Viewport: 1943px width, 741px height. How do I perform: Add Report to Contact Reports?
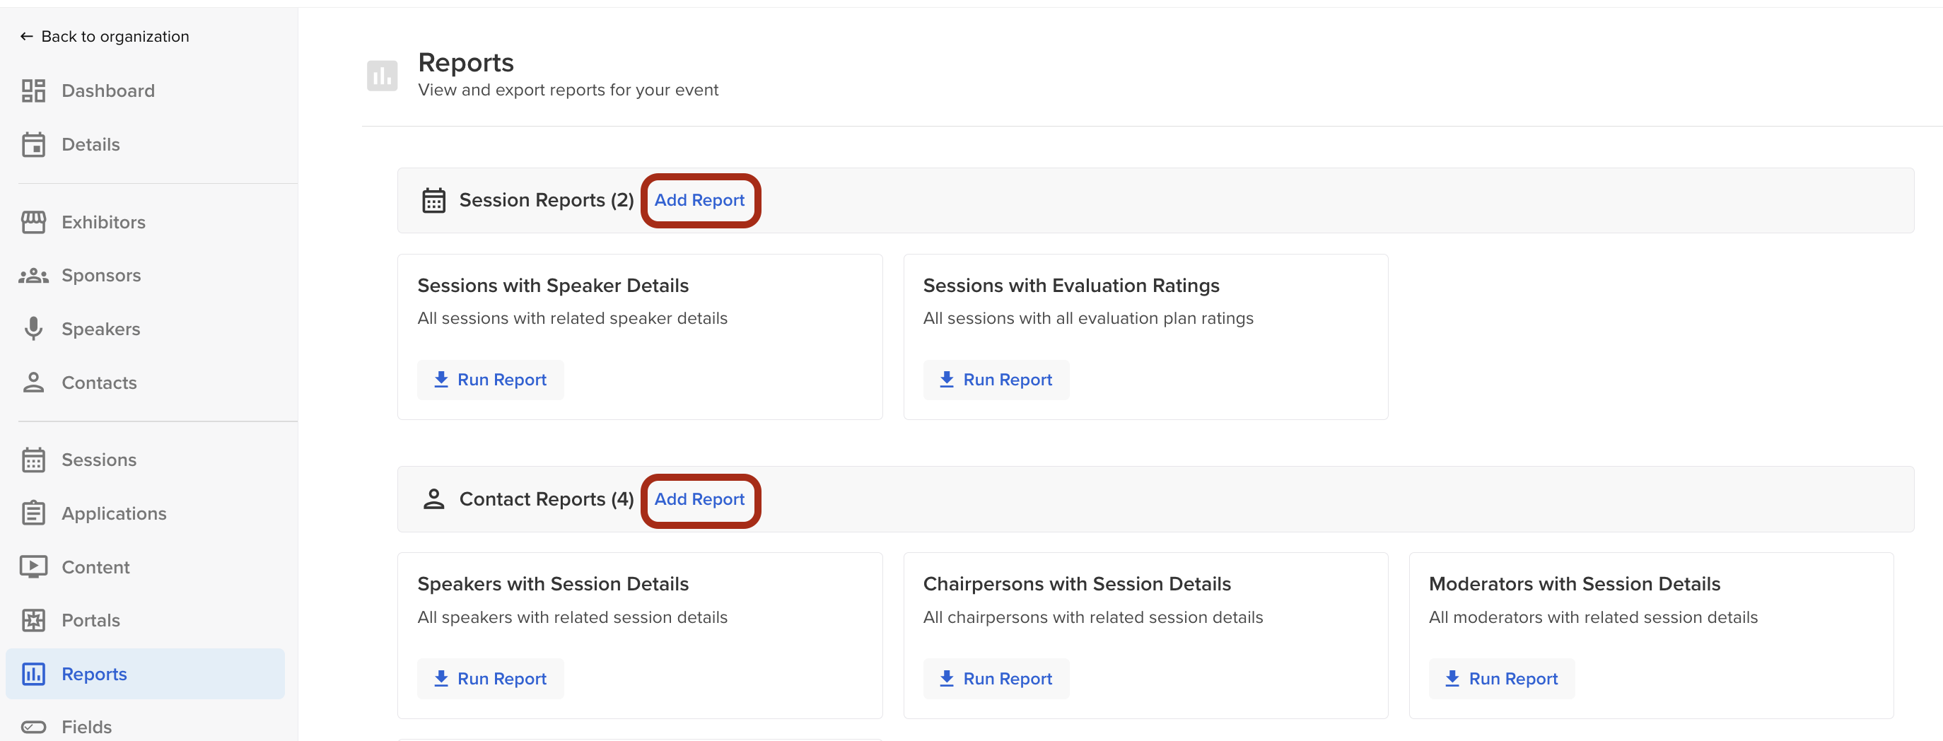699,498
